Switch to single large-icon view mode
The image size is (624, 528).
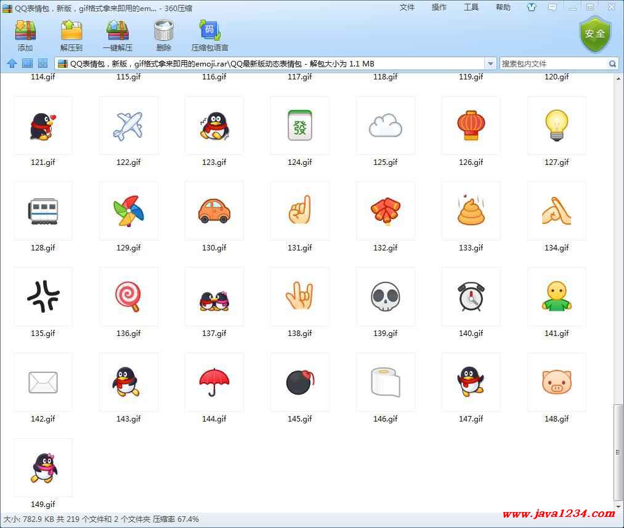(x=27, y=63)
